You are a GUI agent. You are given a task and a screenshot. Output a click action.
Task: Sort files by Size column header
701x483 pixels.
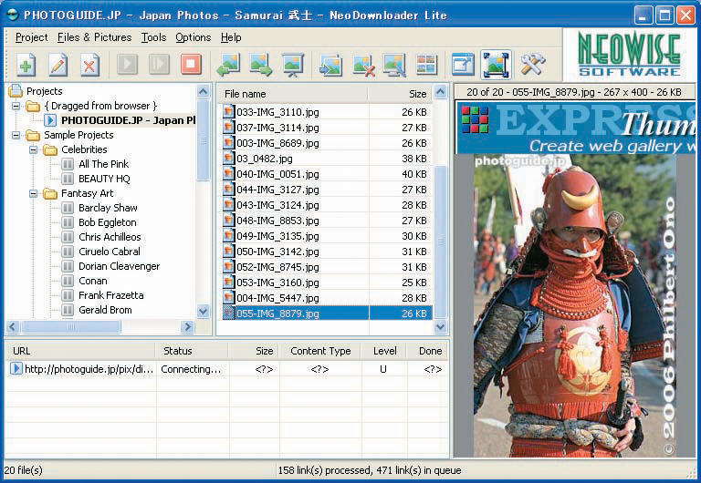pyautogui.click(x=400, y=94)
